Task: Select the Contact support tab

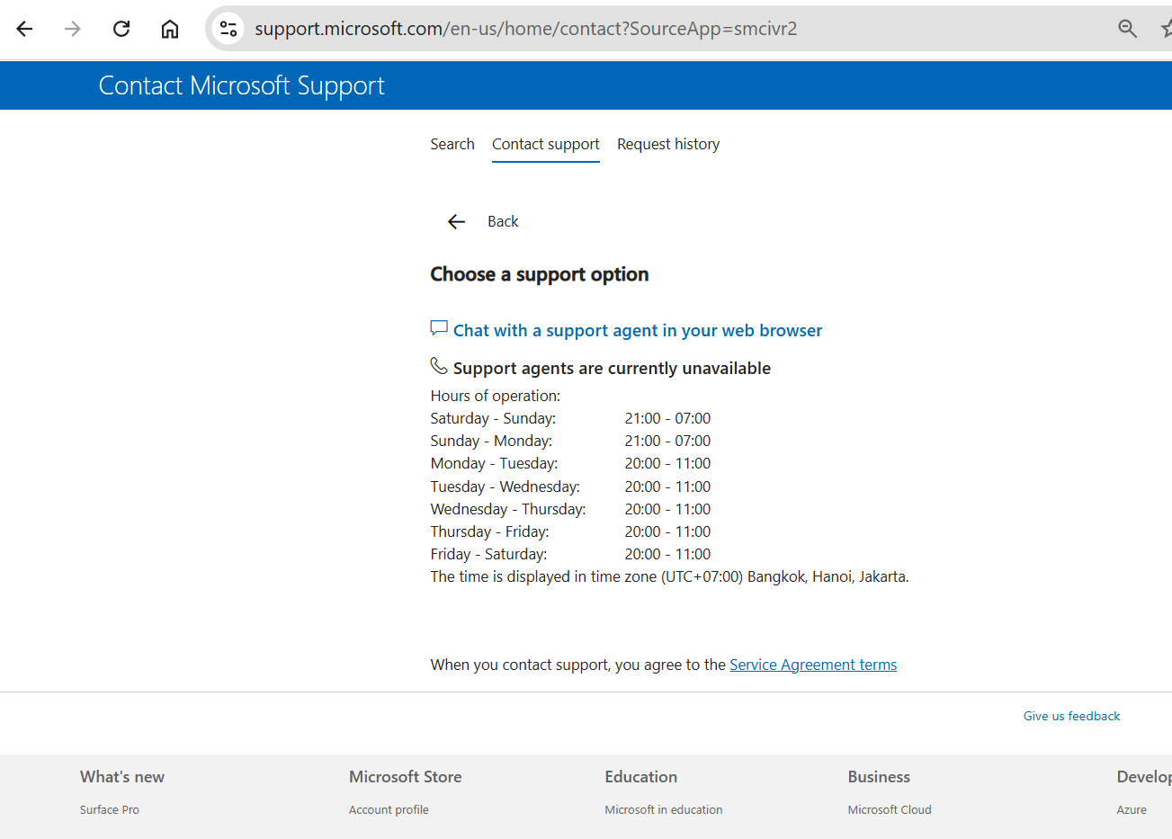Action: [545, 144]
